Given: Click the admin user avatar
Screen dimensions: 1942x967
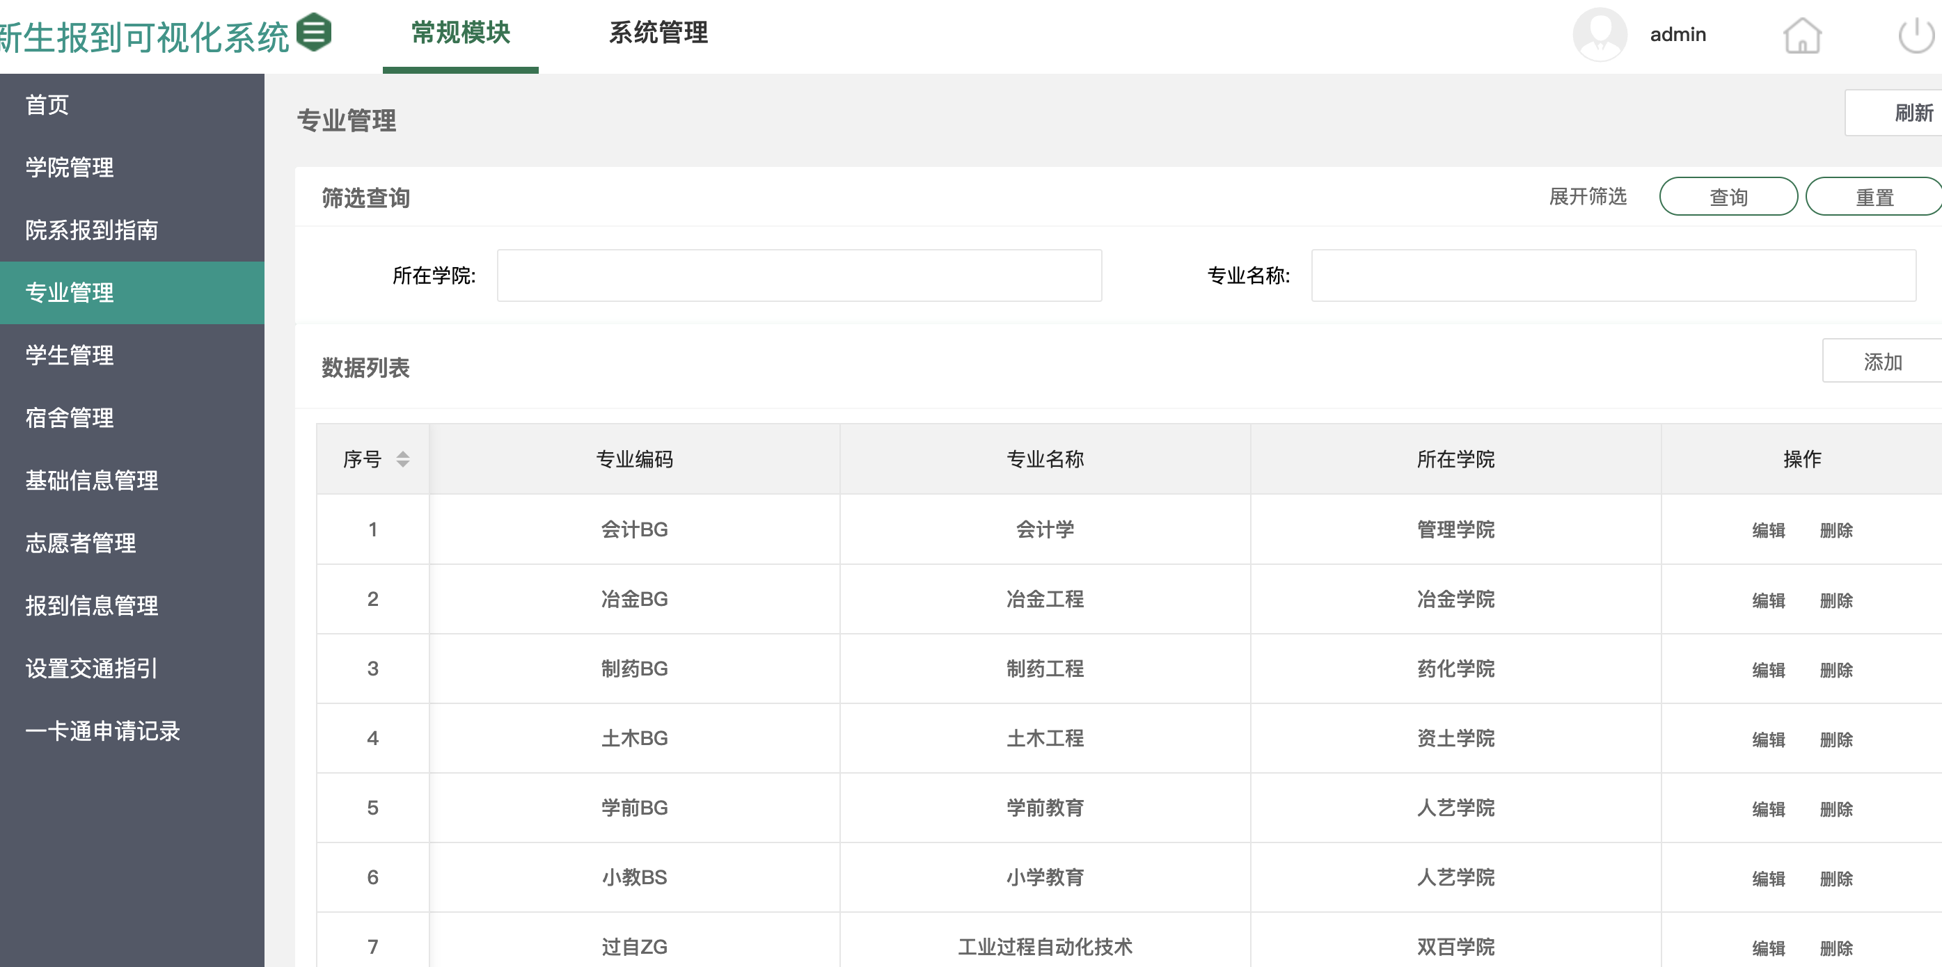Looking at the screenshot, I should click(x=1600, y=35).
